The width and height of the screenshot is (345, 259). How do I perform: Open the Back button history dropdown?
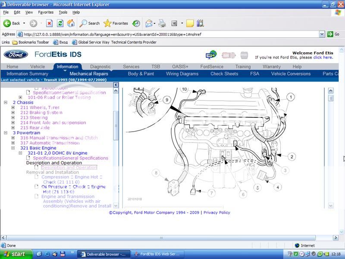tap(24, 23)
